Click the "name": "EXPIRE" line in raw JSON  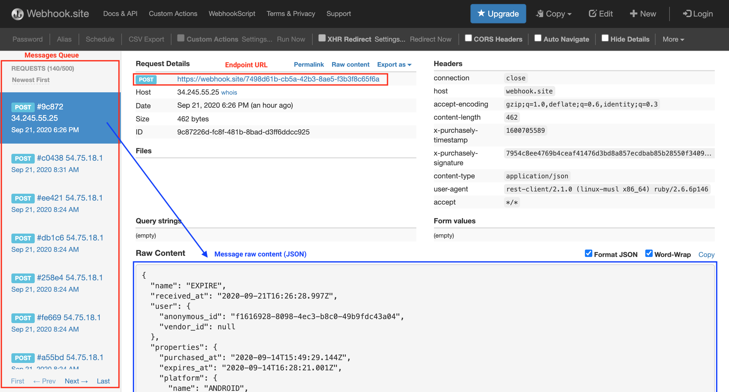[188, 286]
